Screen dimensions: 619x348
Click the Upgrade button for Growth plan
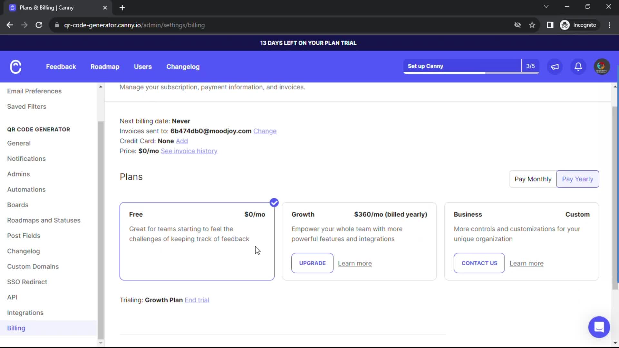tap(312, 263)
